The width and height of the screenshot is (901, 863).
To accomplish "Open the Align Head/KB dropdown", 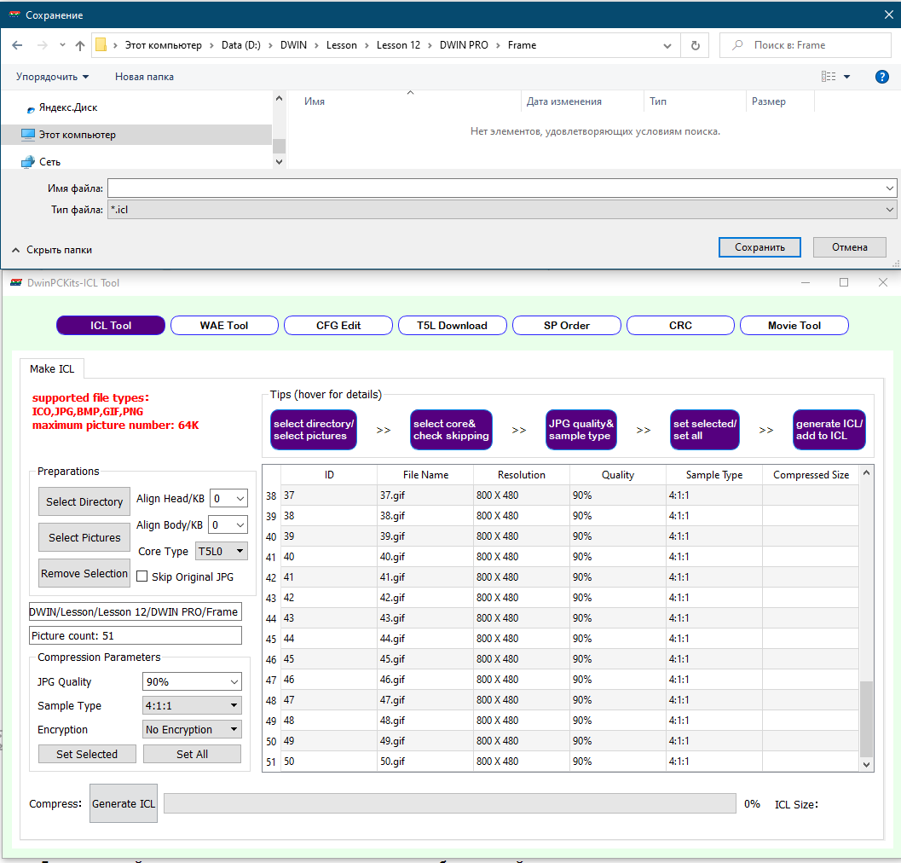I will click(228, 499).
